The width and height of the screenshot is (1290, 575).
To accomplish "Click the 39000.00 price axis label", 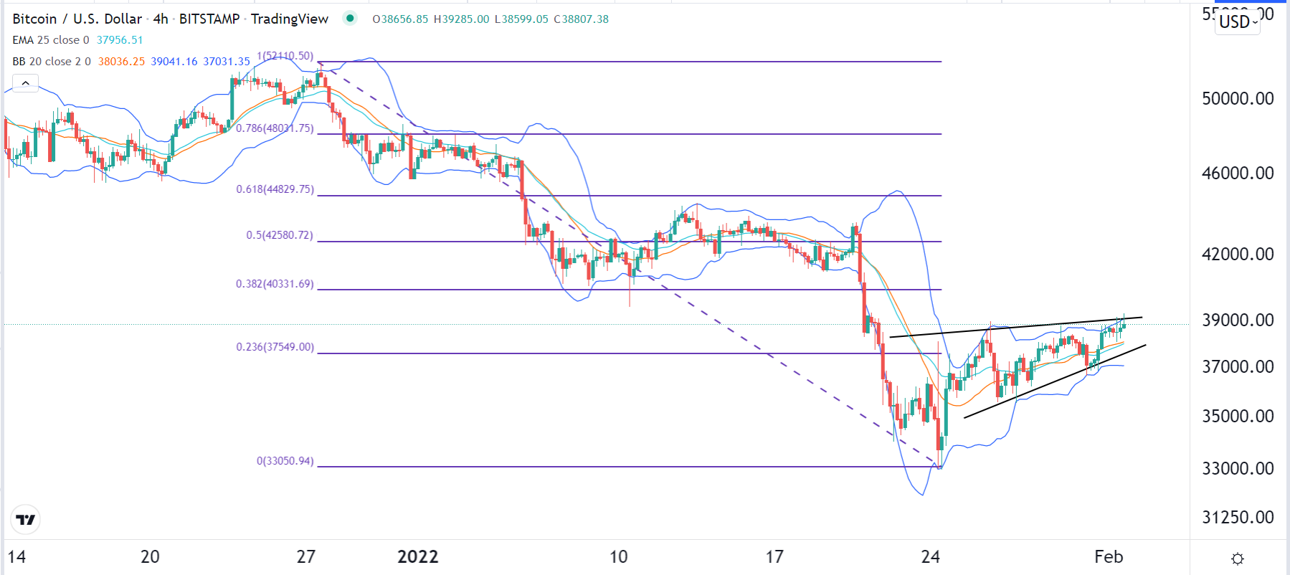I will 1238,320.
